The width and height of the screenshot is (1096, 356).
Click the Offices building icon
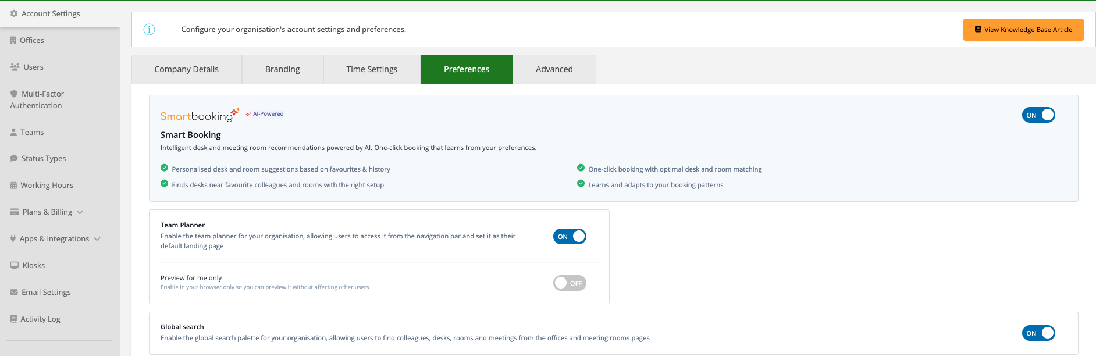[x=13, y=40]
